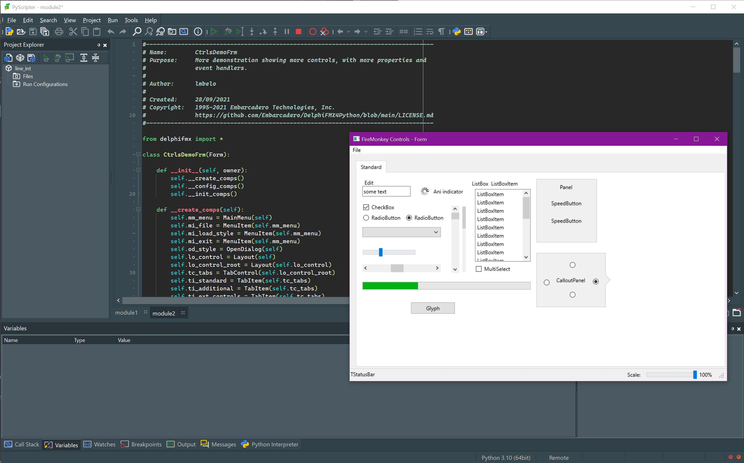This screenshot has height=463, width=744.
Task: Toggle a breakpoint with the red circle icon
Action: [313, 31]
